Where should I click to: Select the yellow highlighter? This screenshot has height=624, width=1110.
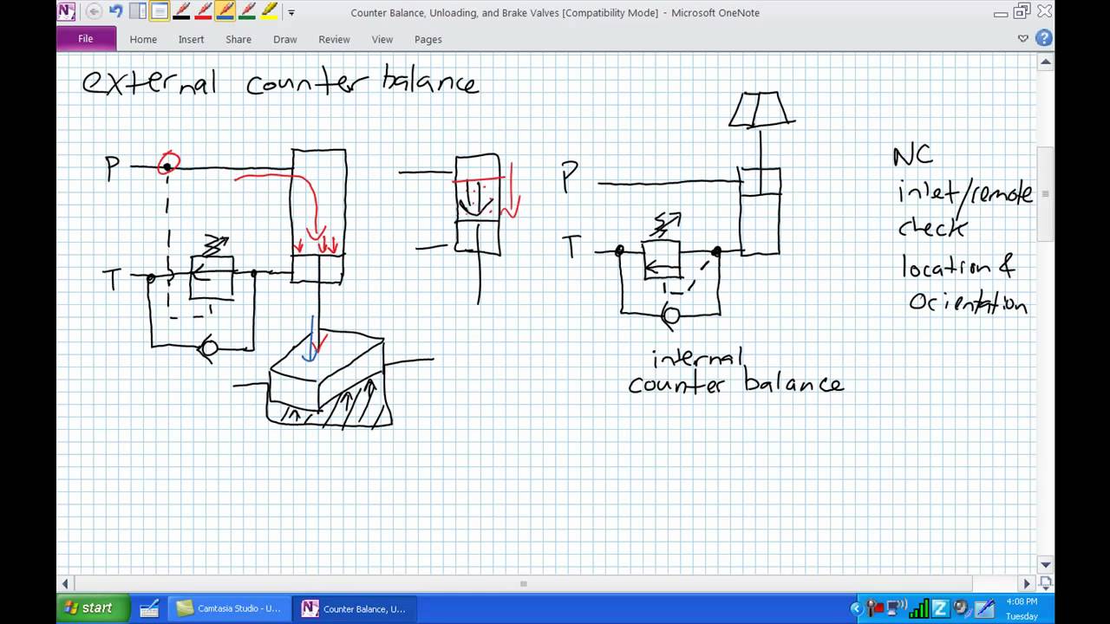(x=269, y=12)
